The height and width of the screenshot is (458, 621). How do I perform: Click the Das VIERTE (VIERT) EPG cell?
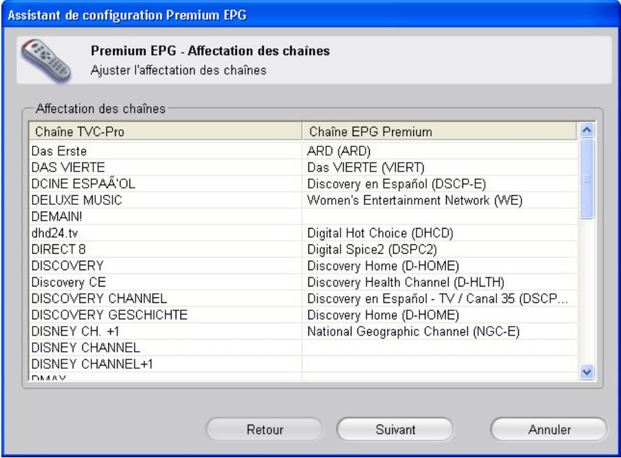pyautogui.click(x=440, y=167)
